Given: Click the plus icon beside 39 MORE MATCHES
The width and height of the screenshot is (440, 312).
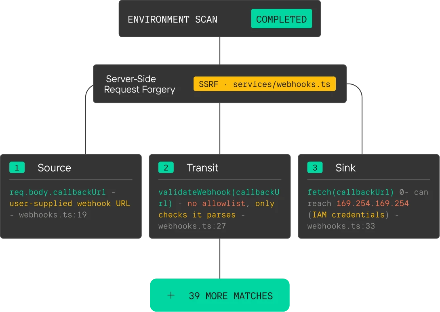Looking at the screenshot, I should [x=171, y=295].
